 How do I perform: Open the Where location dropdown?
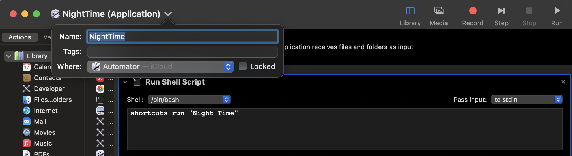(160, 66)
